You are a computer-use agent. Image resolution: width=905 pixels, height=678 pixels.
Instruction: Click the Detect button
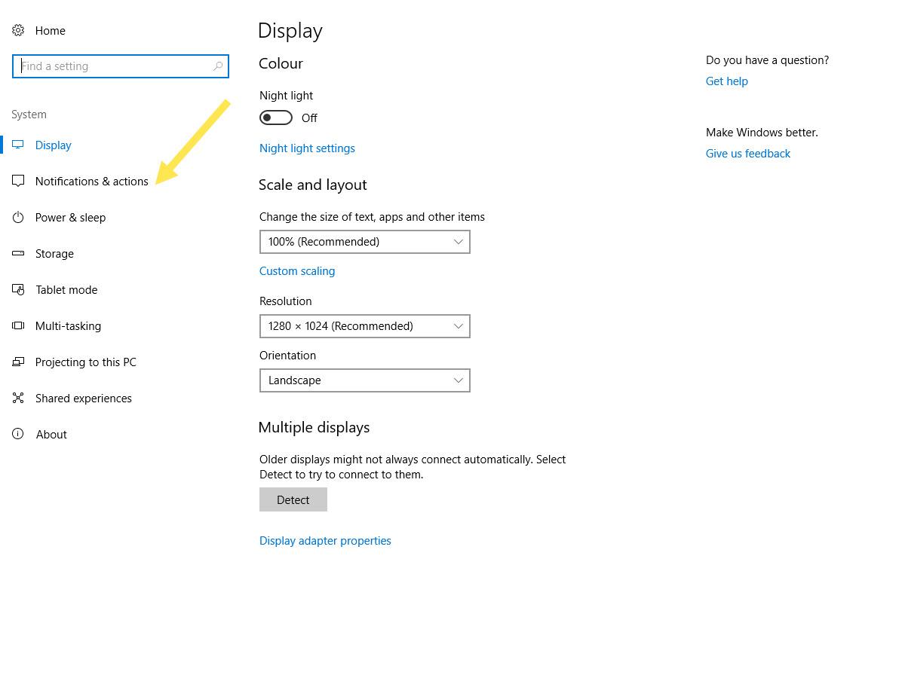[293, 499]
